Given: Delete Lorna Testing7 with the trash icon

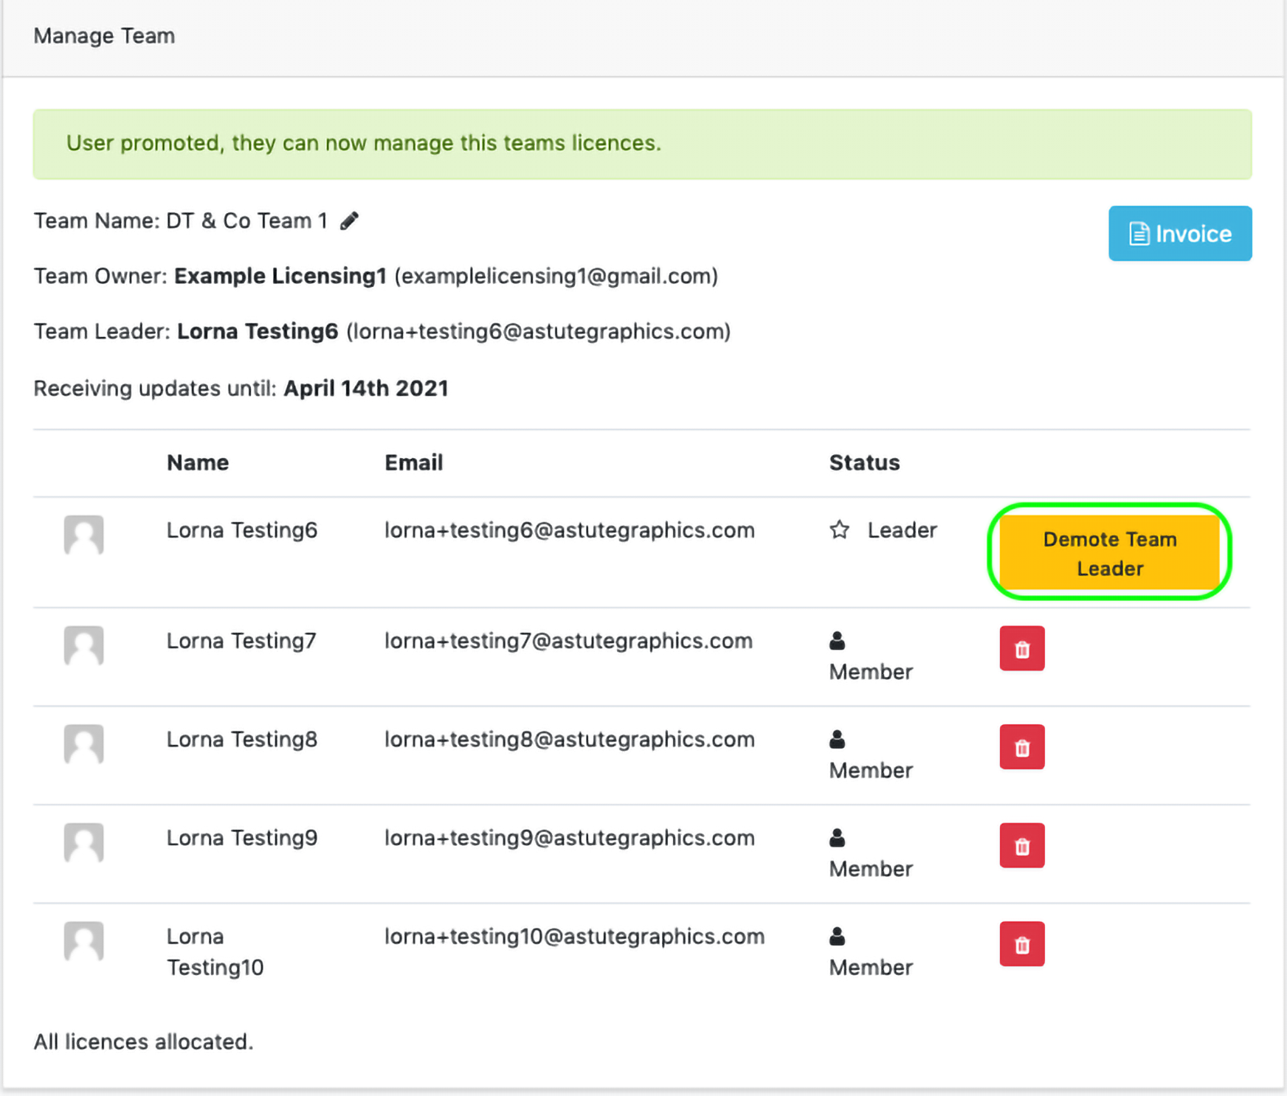Looking at the screenshot, I should coord(1021,649).
